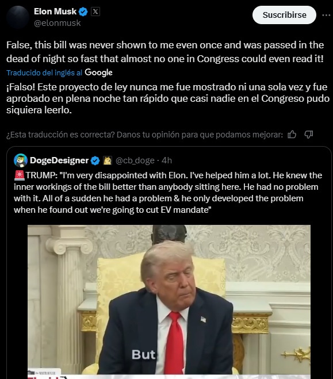Click DogeDesigner's blue verified badge
The image size is (333, 379).
tap(95, 160)
